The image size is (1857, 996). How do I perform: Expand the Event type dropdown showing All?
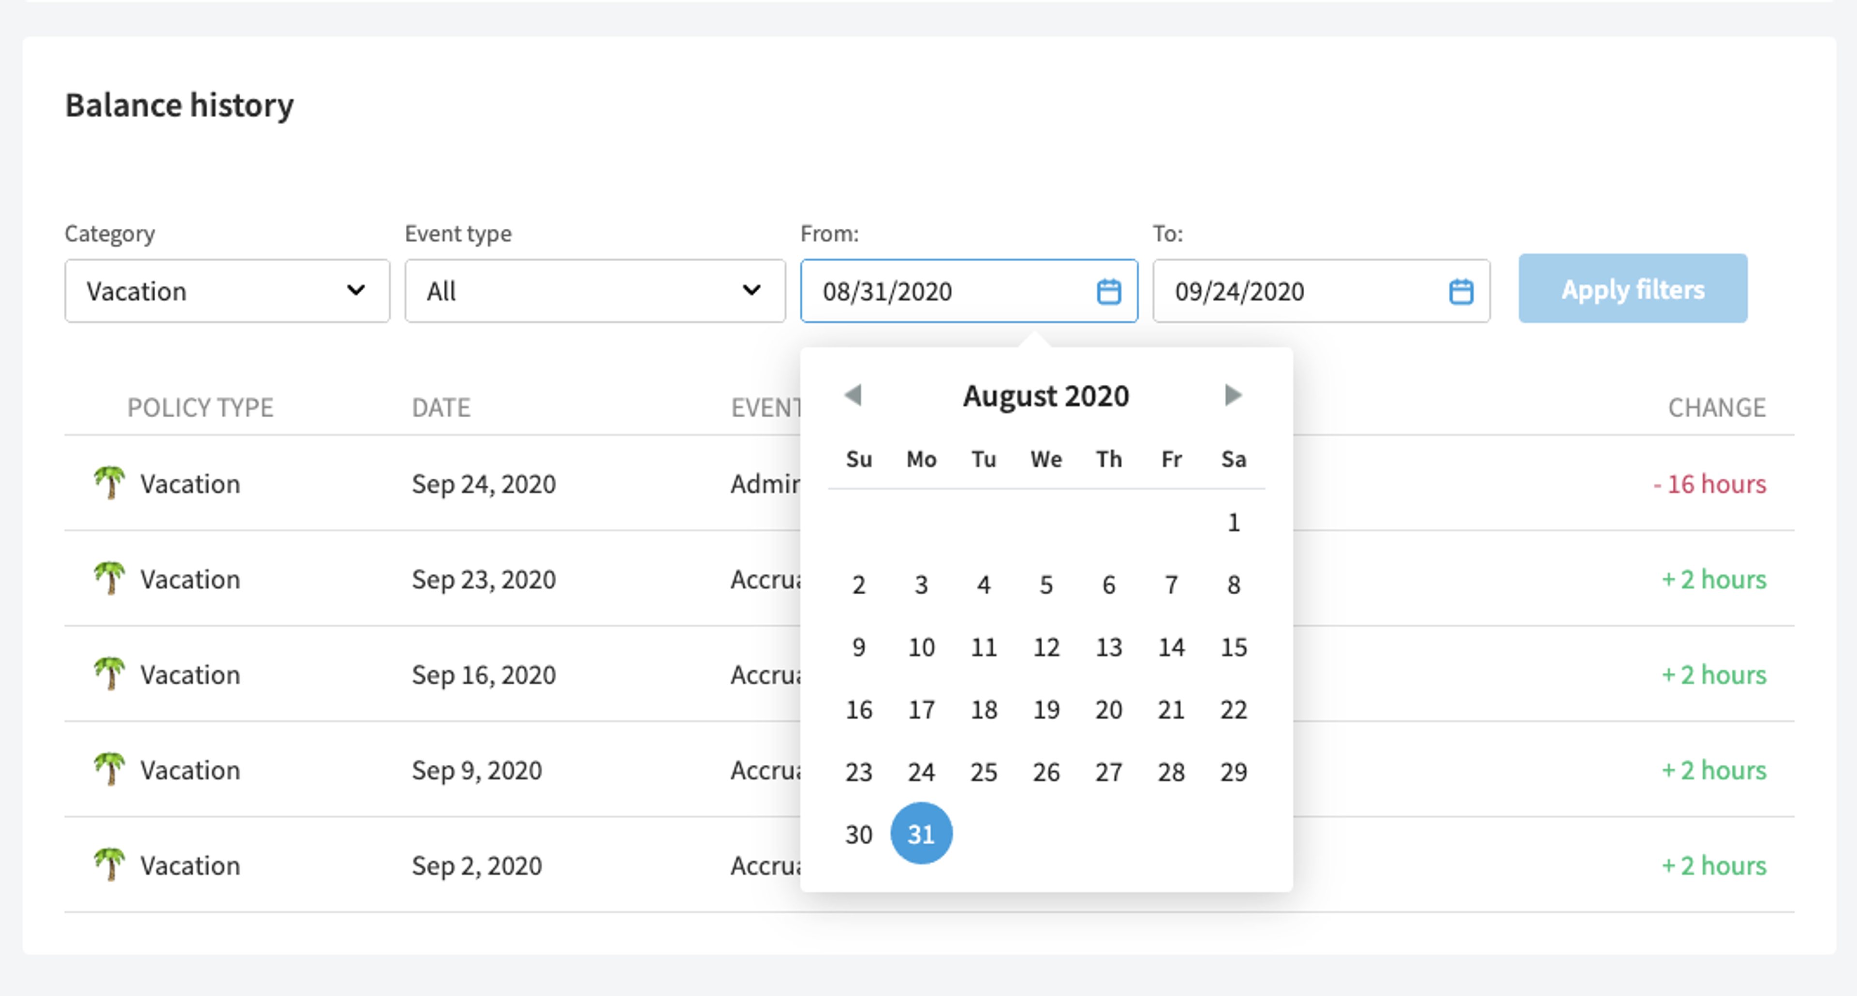595,291
